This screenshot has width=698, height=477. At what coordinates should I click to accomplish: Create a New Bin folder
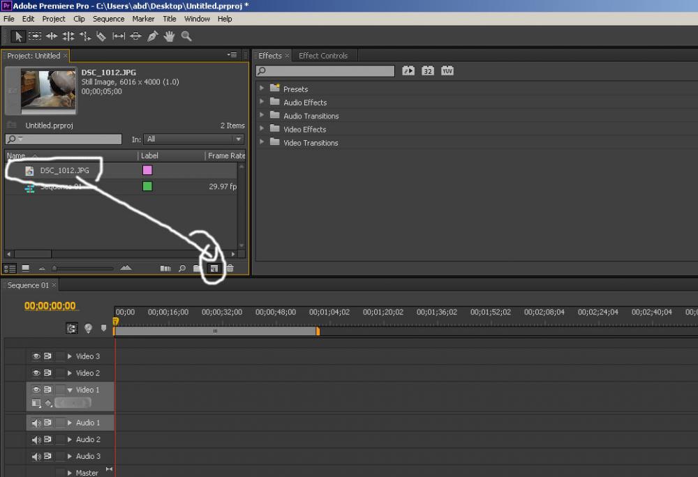(x=198, y=268)
